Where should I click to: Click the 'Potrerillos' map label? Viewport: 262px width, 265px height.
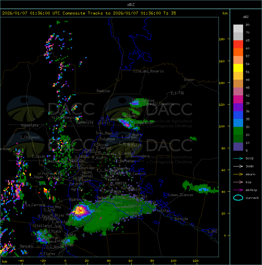(53, 174)
